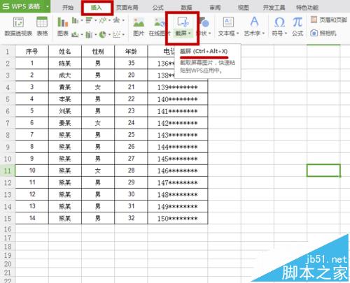Click 页眉和页脚 header and footer

[x=329, y=20]
